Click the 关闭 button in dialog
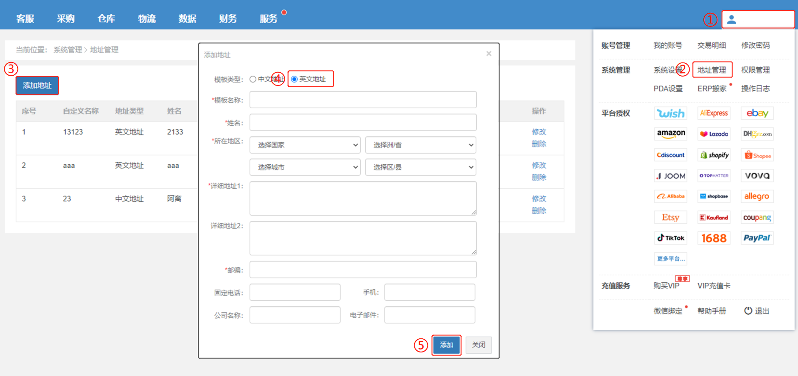The image size is (798, 376). click(478, 345)
